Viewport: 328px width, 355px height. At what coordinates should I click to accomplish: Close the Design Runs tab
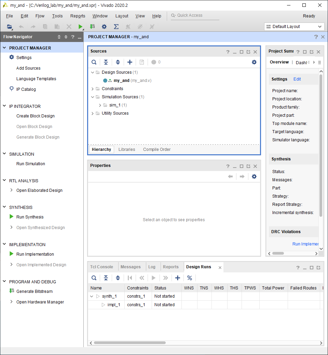220,267
